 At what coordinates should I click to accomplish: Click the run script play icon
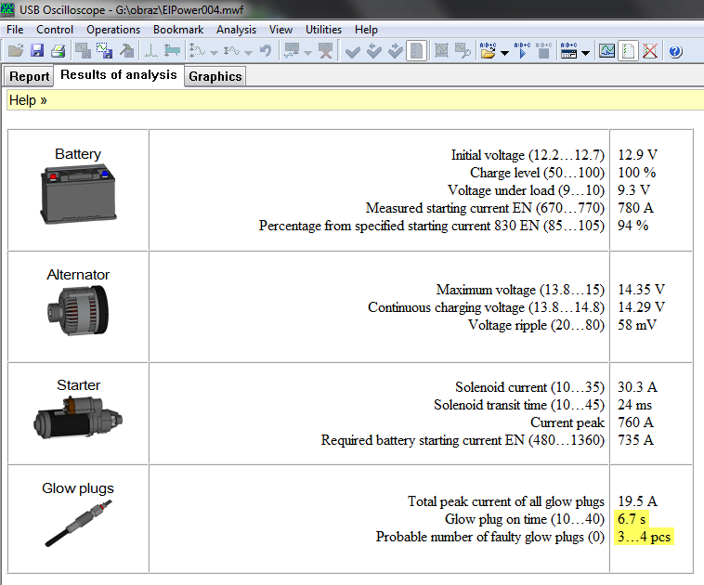coord(522,51)
